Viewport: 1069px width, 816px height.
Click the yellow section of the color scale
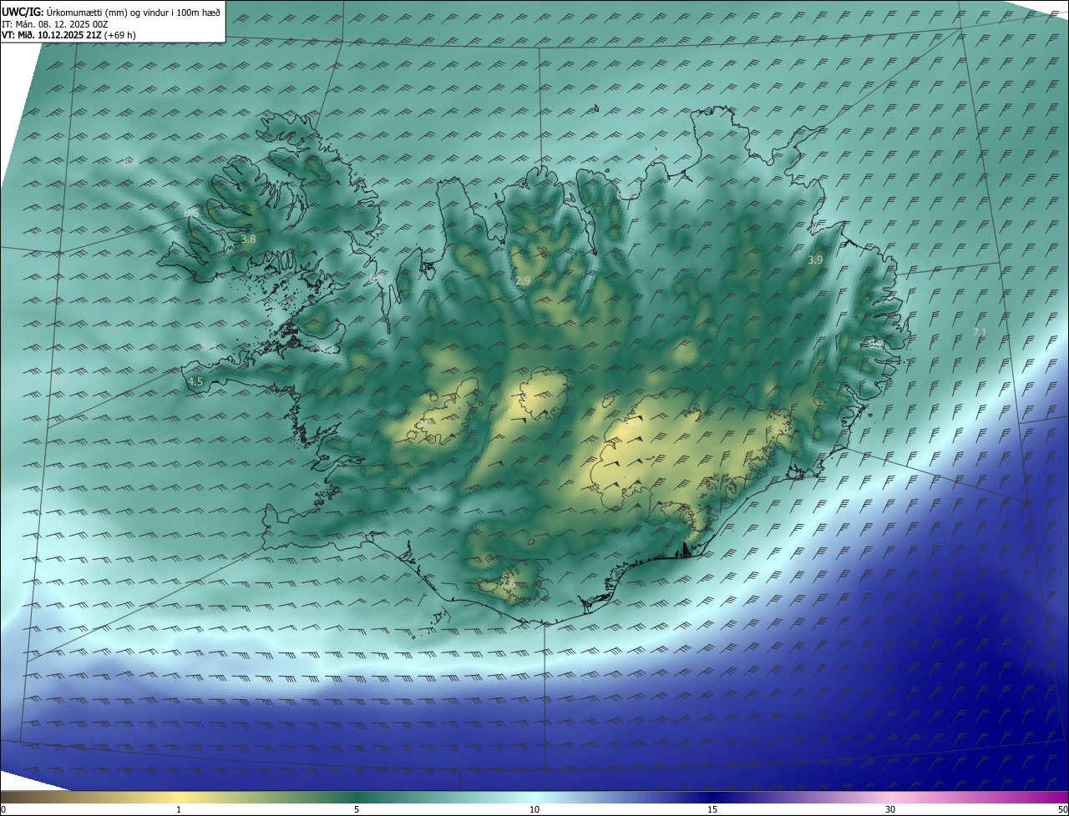pyautogui.click(x=179, y=797)
